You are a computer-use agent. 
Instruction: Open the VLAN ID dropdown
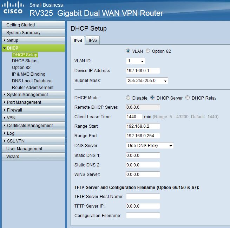(136, 61)
